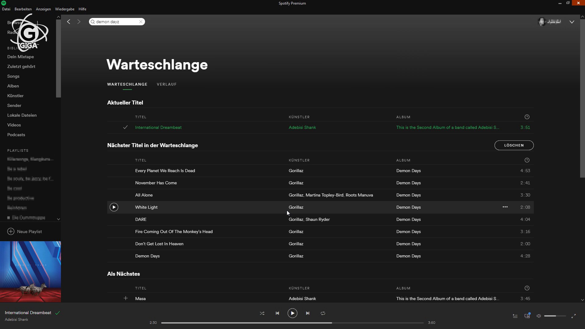
Task: Open Podcasts in the sidebar
Action: (16, 135)
